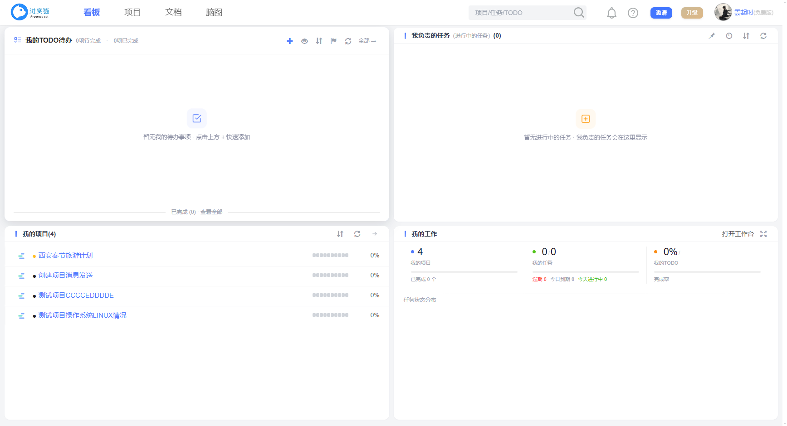This screenshot has height=426, width=787.
Task: Pin the 我负责的任务 panel
Action: [712, 36]
